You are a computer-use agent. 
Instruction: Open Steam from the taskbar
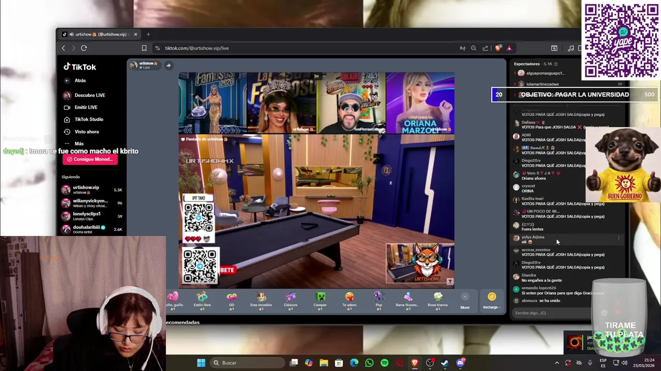pos(445,363)
